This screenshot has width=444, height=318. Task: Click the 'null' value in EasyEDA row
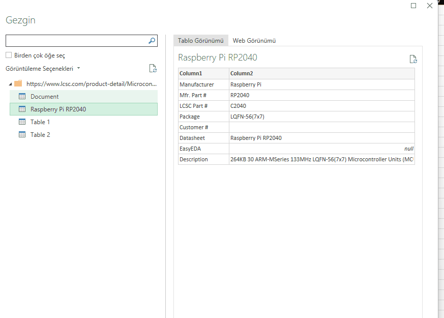(x=409, y=149)
